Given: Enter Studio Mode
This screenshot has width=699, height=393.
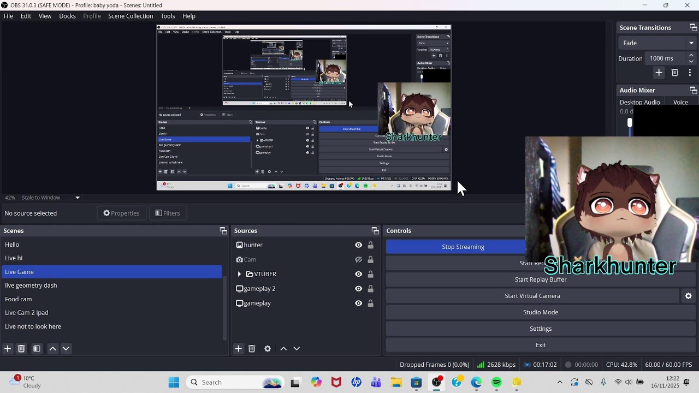Looking at the screenshot, I should [x=541, y=312].
